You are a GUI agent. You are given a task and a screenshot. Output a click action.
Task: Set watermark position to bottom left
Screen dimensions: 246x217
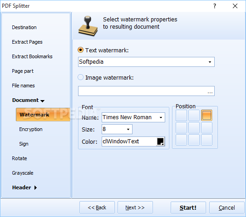click(181, 140)
